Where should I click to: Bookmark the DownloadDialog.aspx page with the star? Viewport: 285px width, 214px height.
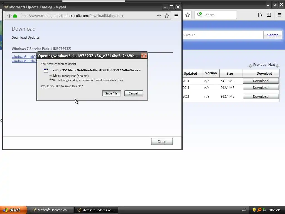pos(167,16)
